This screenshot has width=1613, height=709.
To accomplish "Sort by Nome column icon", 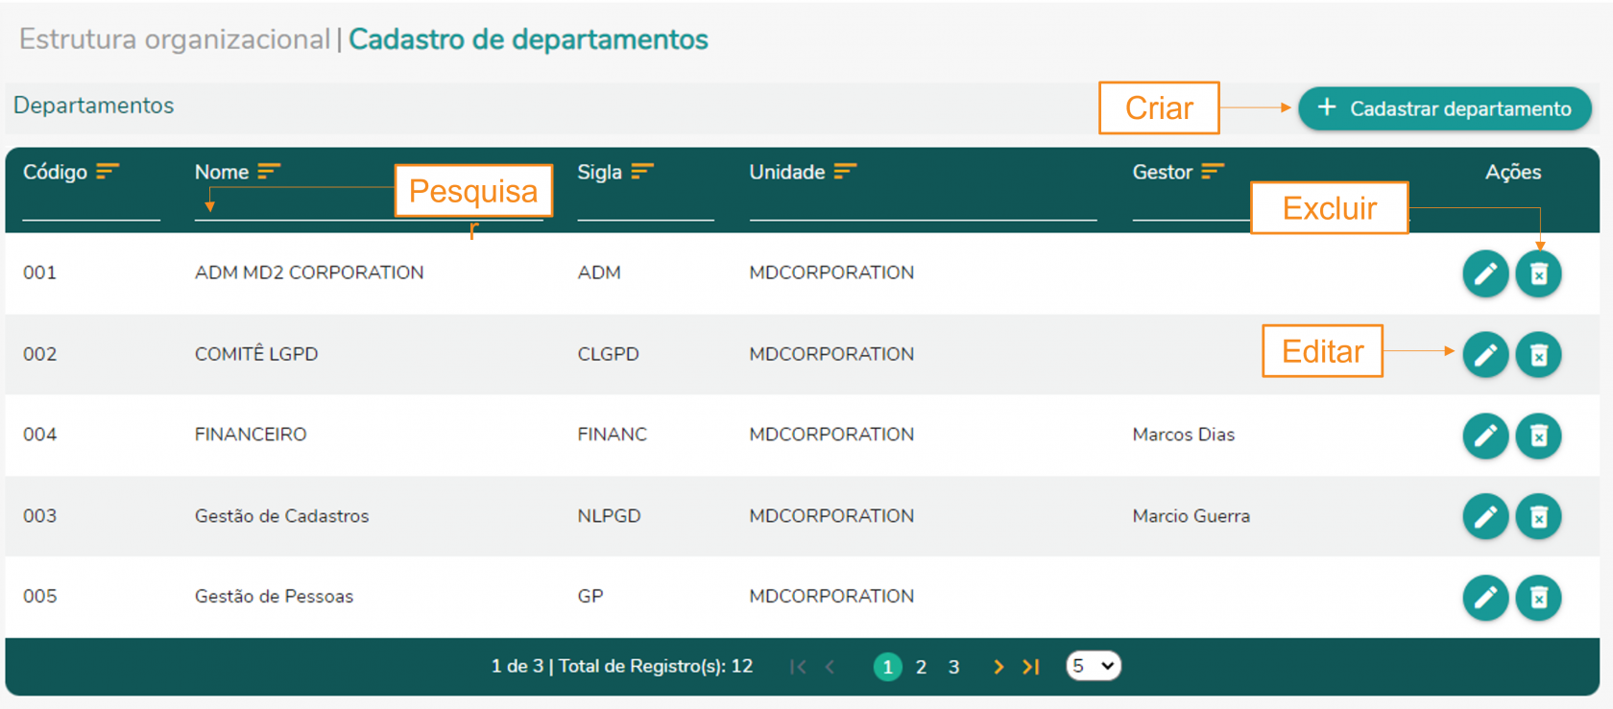I will (269, 171).
